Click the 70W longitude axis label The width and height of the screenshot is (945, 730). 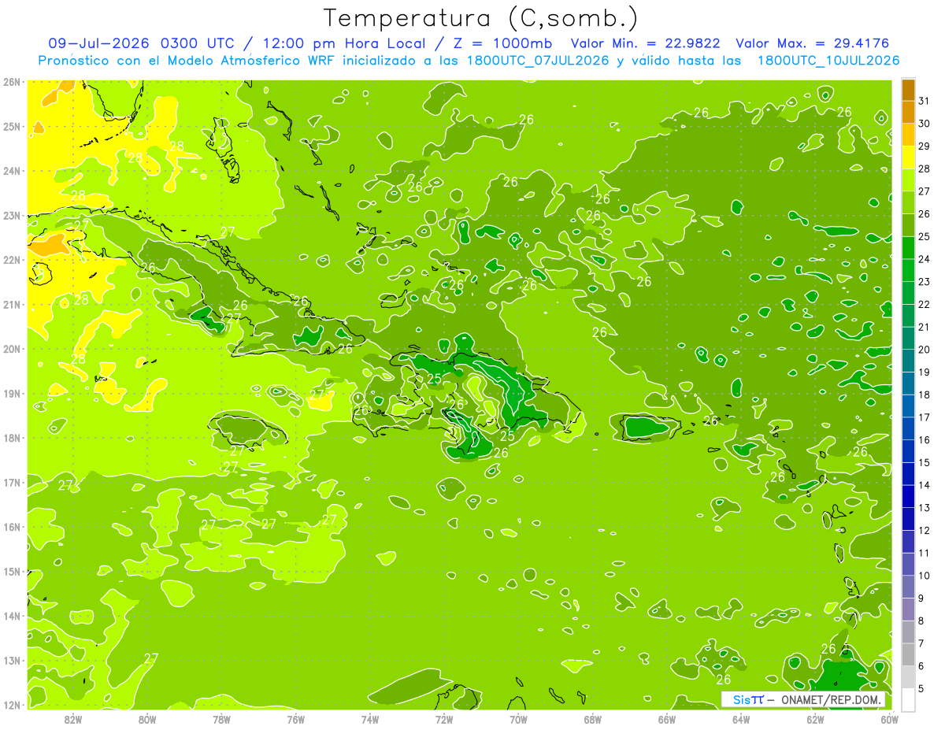pos(518,720)
